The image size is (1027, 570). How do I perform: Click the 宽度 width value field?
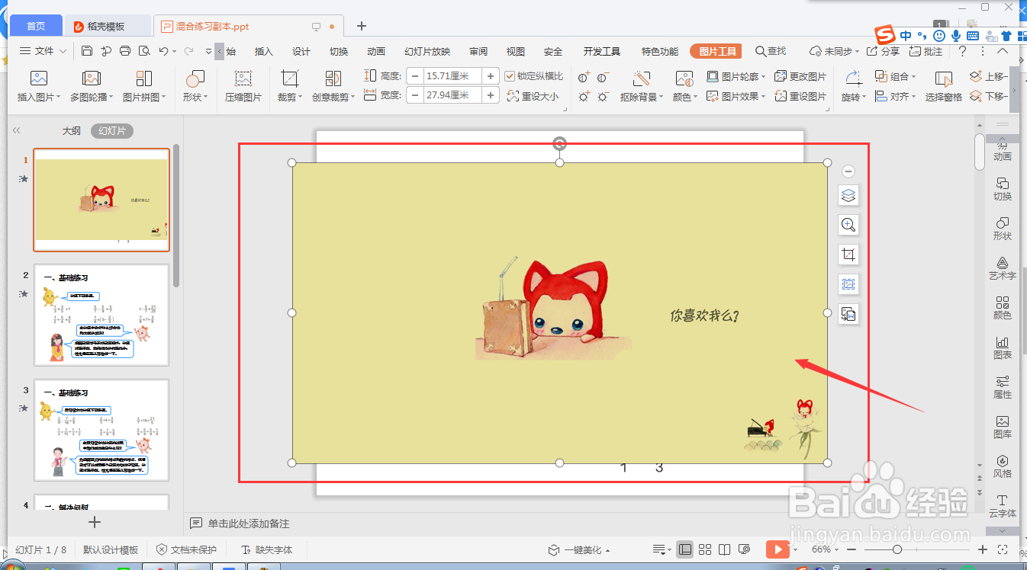[x=452, y=95]
